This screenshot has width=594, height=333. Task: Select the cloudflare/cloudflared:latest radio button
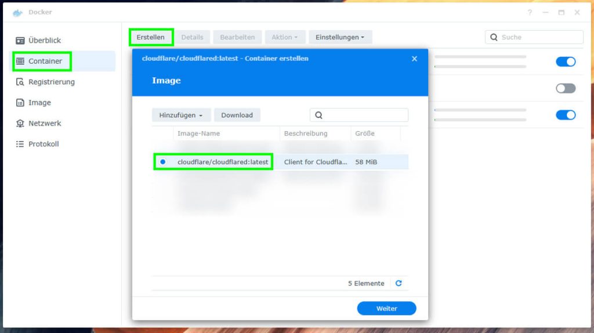pyautogui.click(x=163, y=162)
